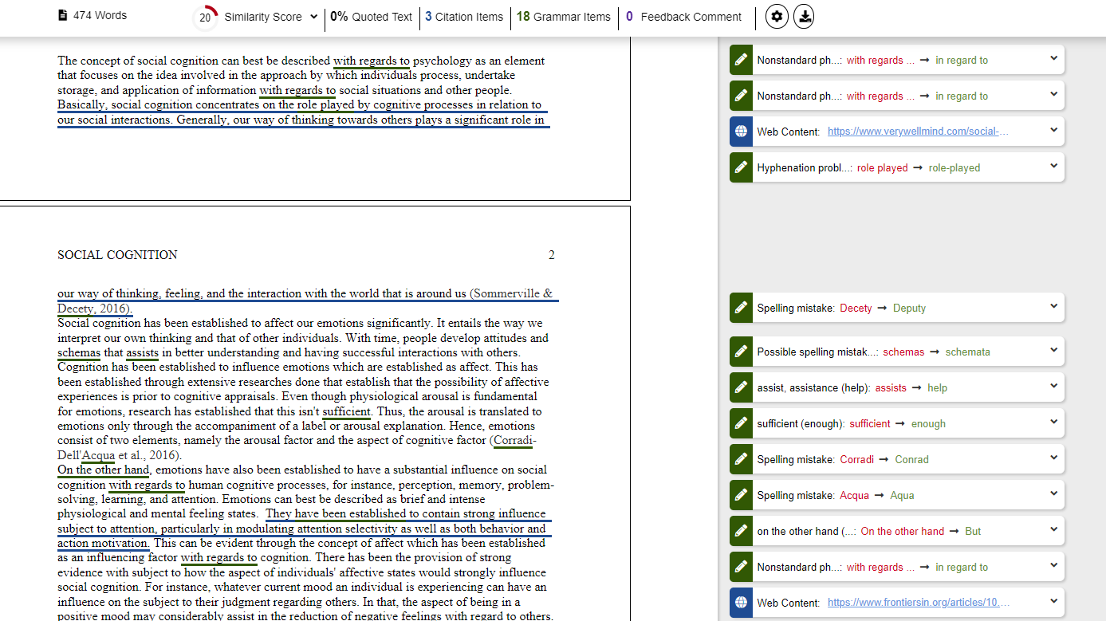Click the suggestion 'Conrad' for Corradi

pos(911,459)
